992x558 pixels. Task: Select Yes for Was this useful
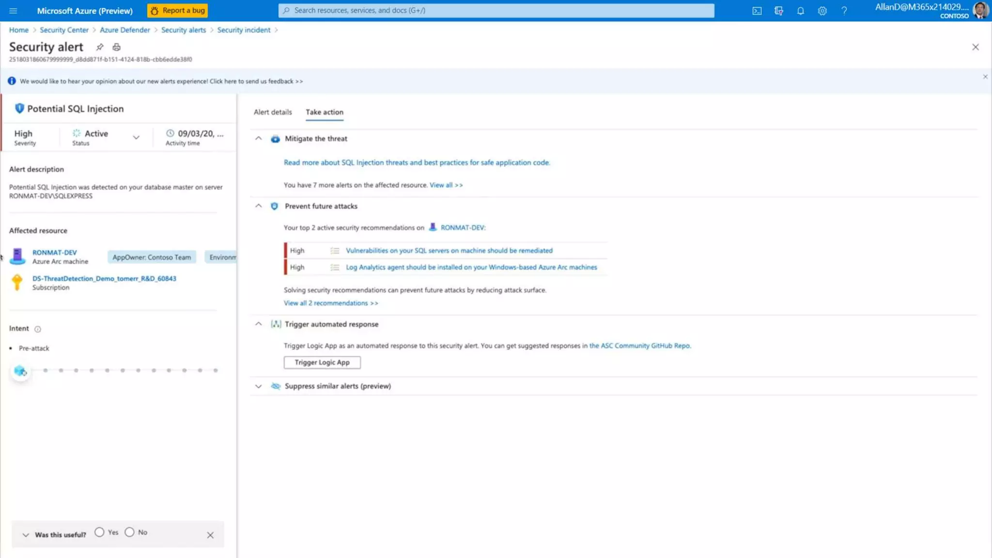pos(99,532)
